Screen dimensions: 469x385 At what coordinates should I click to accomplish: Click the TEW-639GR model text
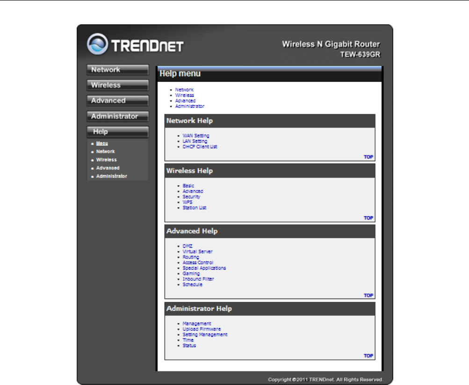[x=361, y=54]
